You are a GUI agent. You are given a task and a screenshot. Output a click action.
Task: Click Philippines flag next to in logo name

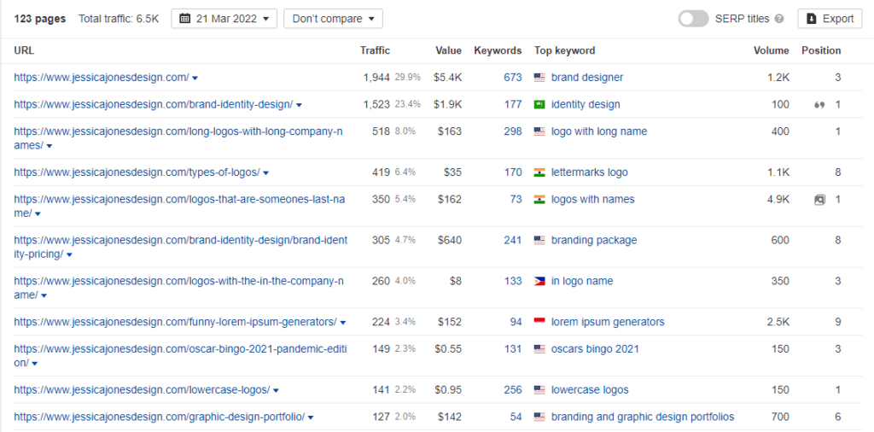coord(539,282)
